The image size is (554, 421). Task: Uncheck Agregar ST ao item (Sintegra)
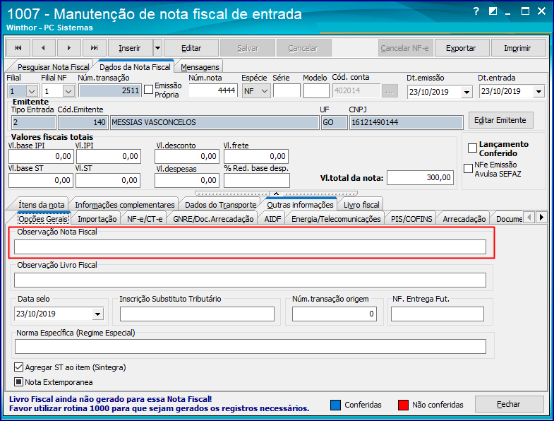19,367
